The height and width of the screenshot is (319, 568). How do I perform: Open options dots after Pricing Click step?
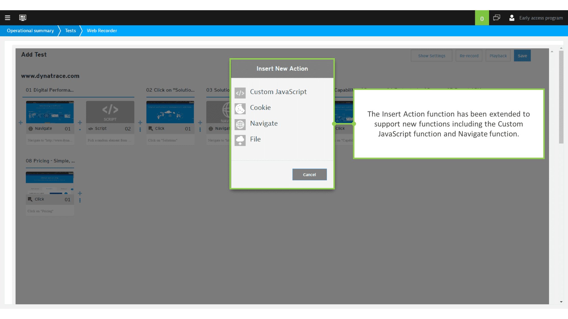pyautogui.click(x=80, y=200)
